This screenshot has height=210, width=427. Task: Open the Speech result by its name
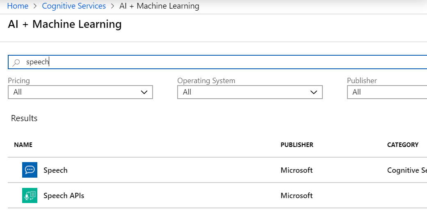tap(55, 170)
